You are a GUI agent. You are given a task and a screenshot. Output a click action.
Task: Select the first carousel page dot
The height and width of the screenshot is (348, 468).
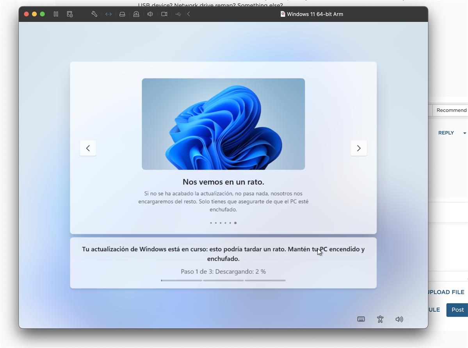[211, 223]
